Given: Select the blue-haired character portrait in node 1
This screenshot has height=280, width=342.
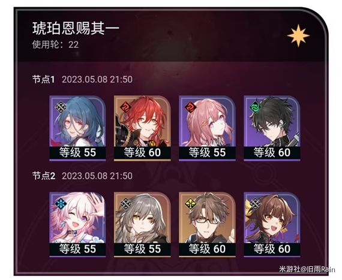Looking at the screenshot, I should tap(77, 128).
